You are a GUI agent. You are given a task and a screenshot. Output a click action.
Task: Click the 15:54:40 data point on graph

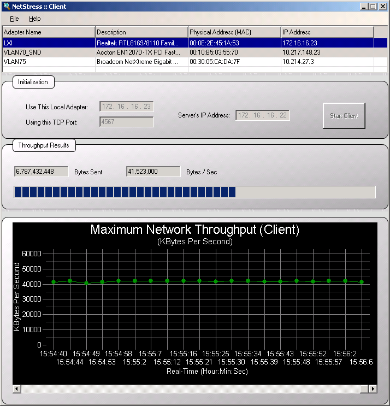pyautogui.click(x=54, y=282)
